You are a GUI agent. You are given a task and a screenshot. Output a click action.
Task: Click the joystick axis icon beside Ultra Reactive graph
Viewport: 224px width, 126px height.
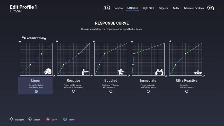click(x=204, y=76)
